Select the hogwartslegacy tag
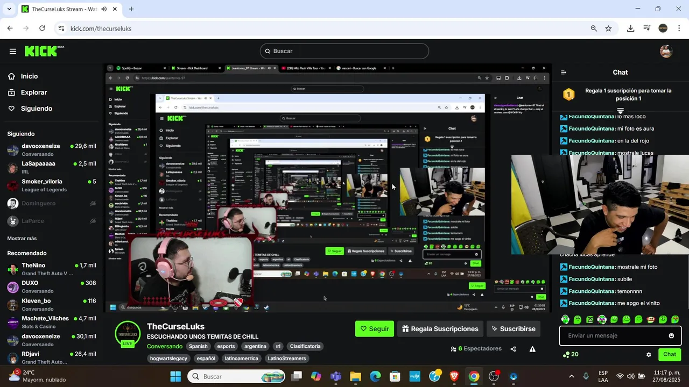This screenshot has width=689, height=387. tap(168, 359)
